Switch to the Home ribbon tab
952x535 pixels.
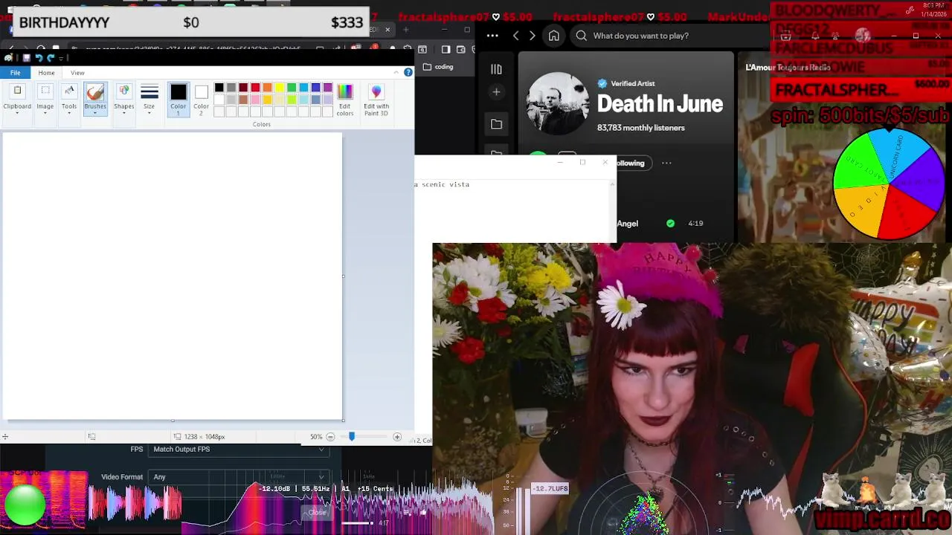click(x=46, y=73)
